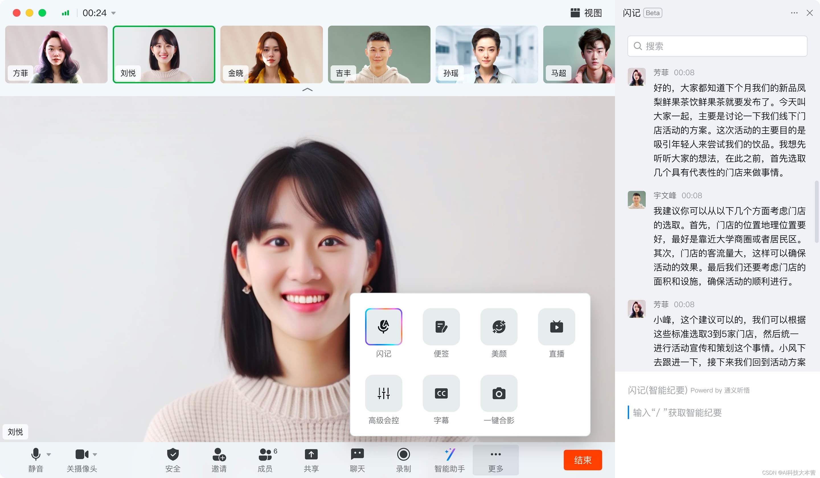Click the 便签 sticky note icon

441,326
